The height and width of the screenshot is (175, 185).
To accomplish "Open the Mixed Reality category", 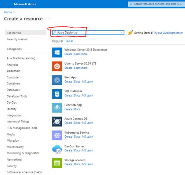I will pos(15,147).
